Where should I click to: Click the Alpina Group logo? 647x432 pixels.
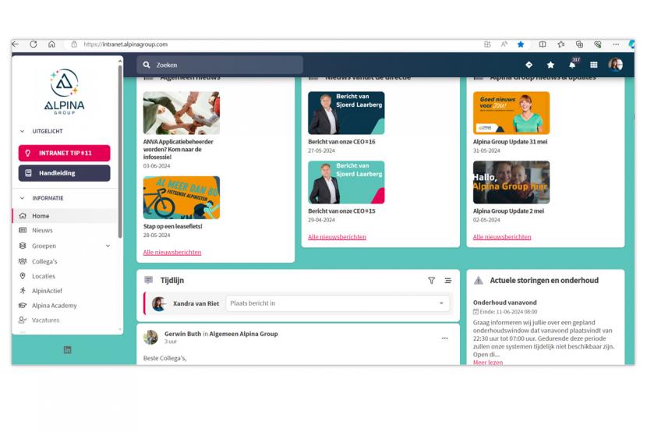[65, 91]
